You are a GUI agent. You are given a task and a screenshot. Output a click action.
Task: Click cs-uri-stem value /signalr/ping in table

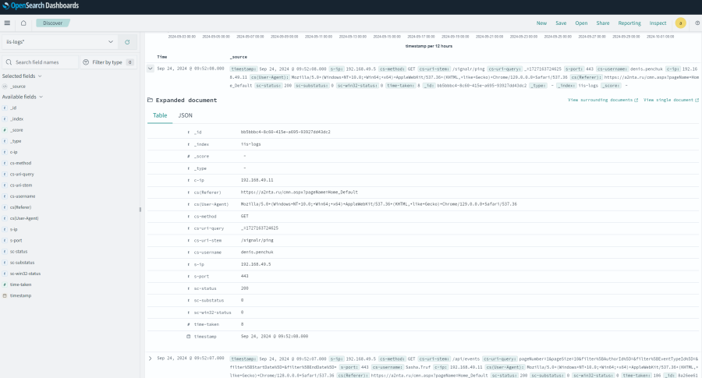point(257,240)
